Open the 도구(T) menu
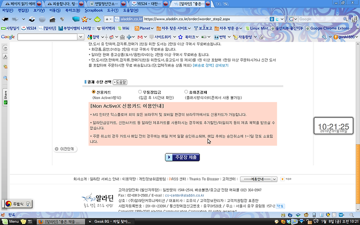This screenshot has width=360, height=225. [x=112, y=10]
